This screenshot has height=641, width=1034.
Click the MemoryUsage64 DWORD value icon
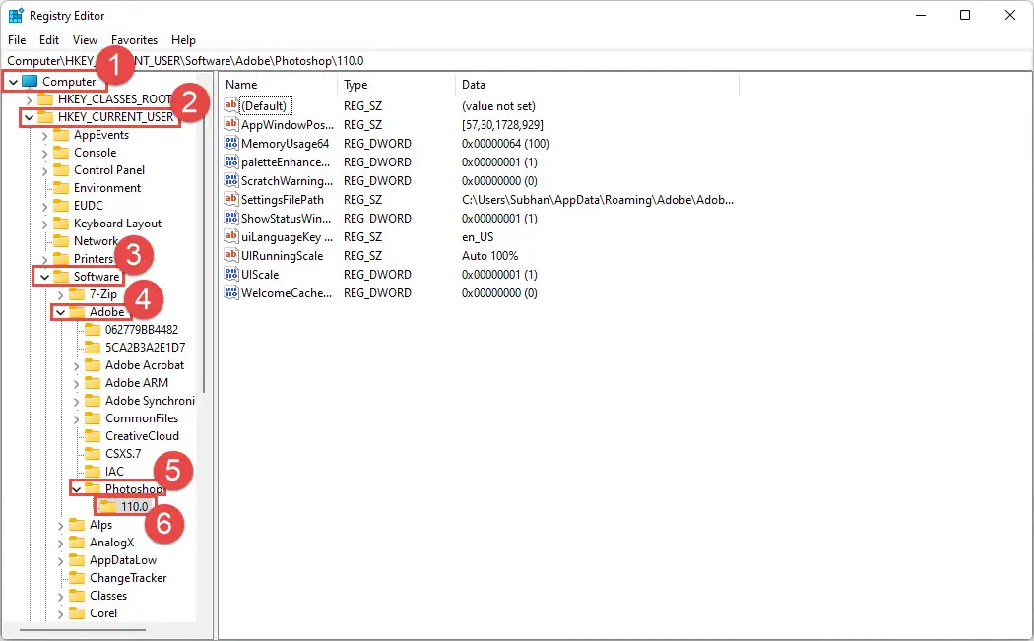click(x=230, y=143)
